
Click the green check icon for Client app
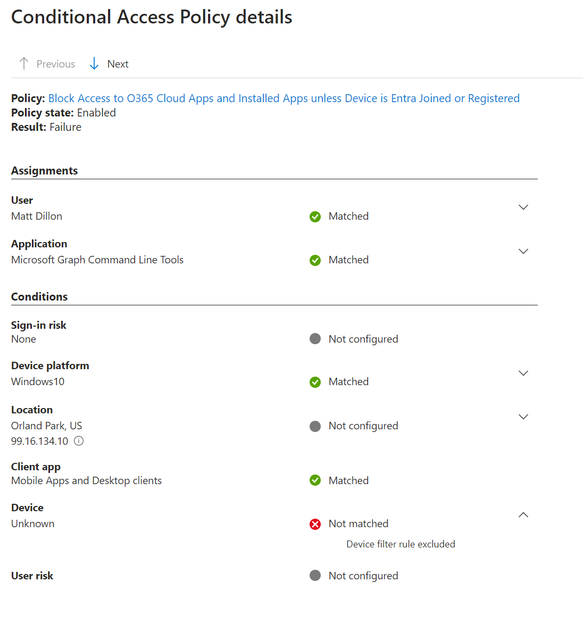click(315, 480)
